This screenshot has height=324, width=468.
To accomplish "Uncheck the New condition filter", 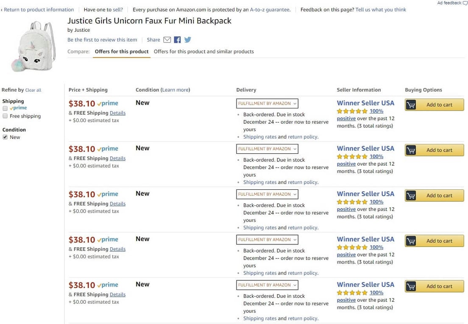I will pos(4,137).
